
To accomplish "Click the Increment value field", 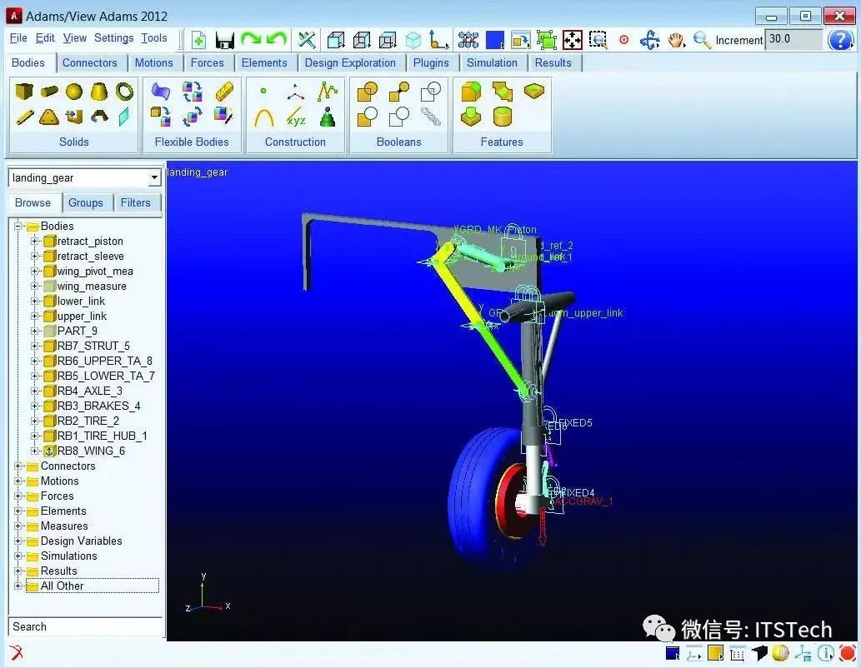I will 794,40.
